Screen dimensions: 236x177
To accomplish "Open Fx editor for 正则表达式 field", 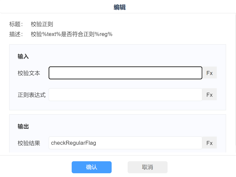I will coord(209,95).
